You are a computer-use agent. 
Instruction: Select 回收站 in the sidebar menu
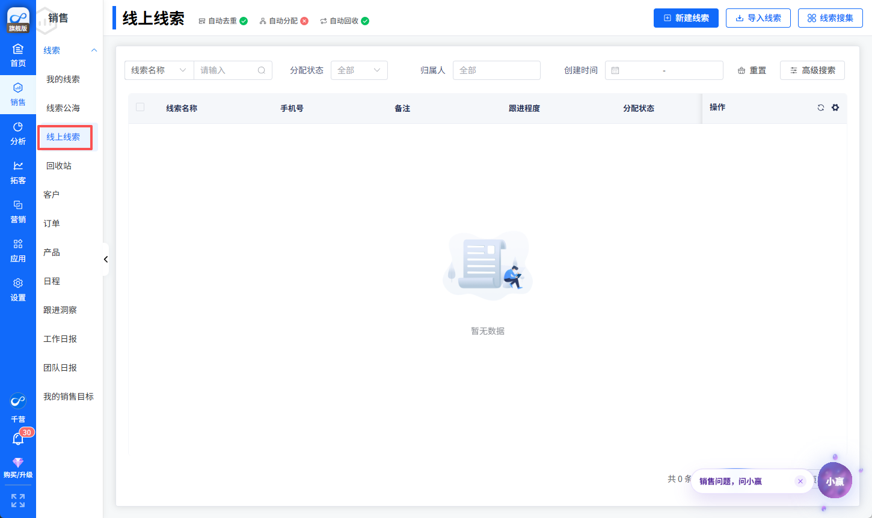point(59,166)
